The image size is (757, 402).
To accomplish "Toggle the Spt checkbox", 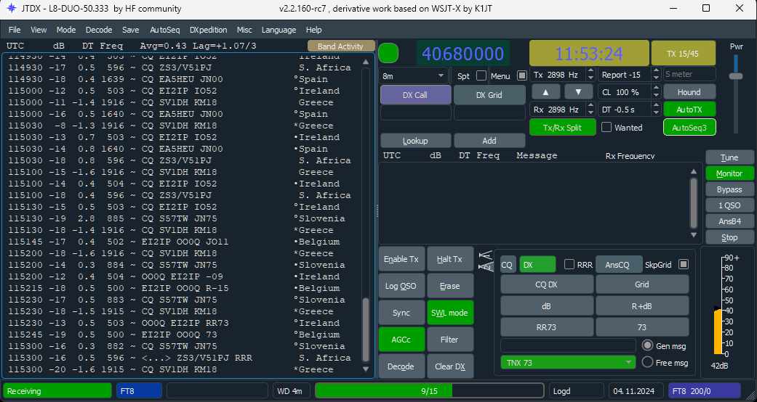I will [481, 75].
